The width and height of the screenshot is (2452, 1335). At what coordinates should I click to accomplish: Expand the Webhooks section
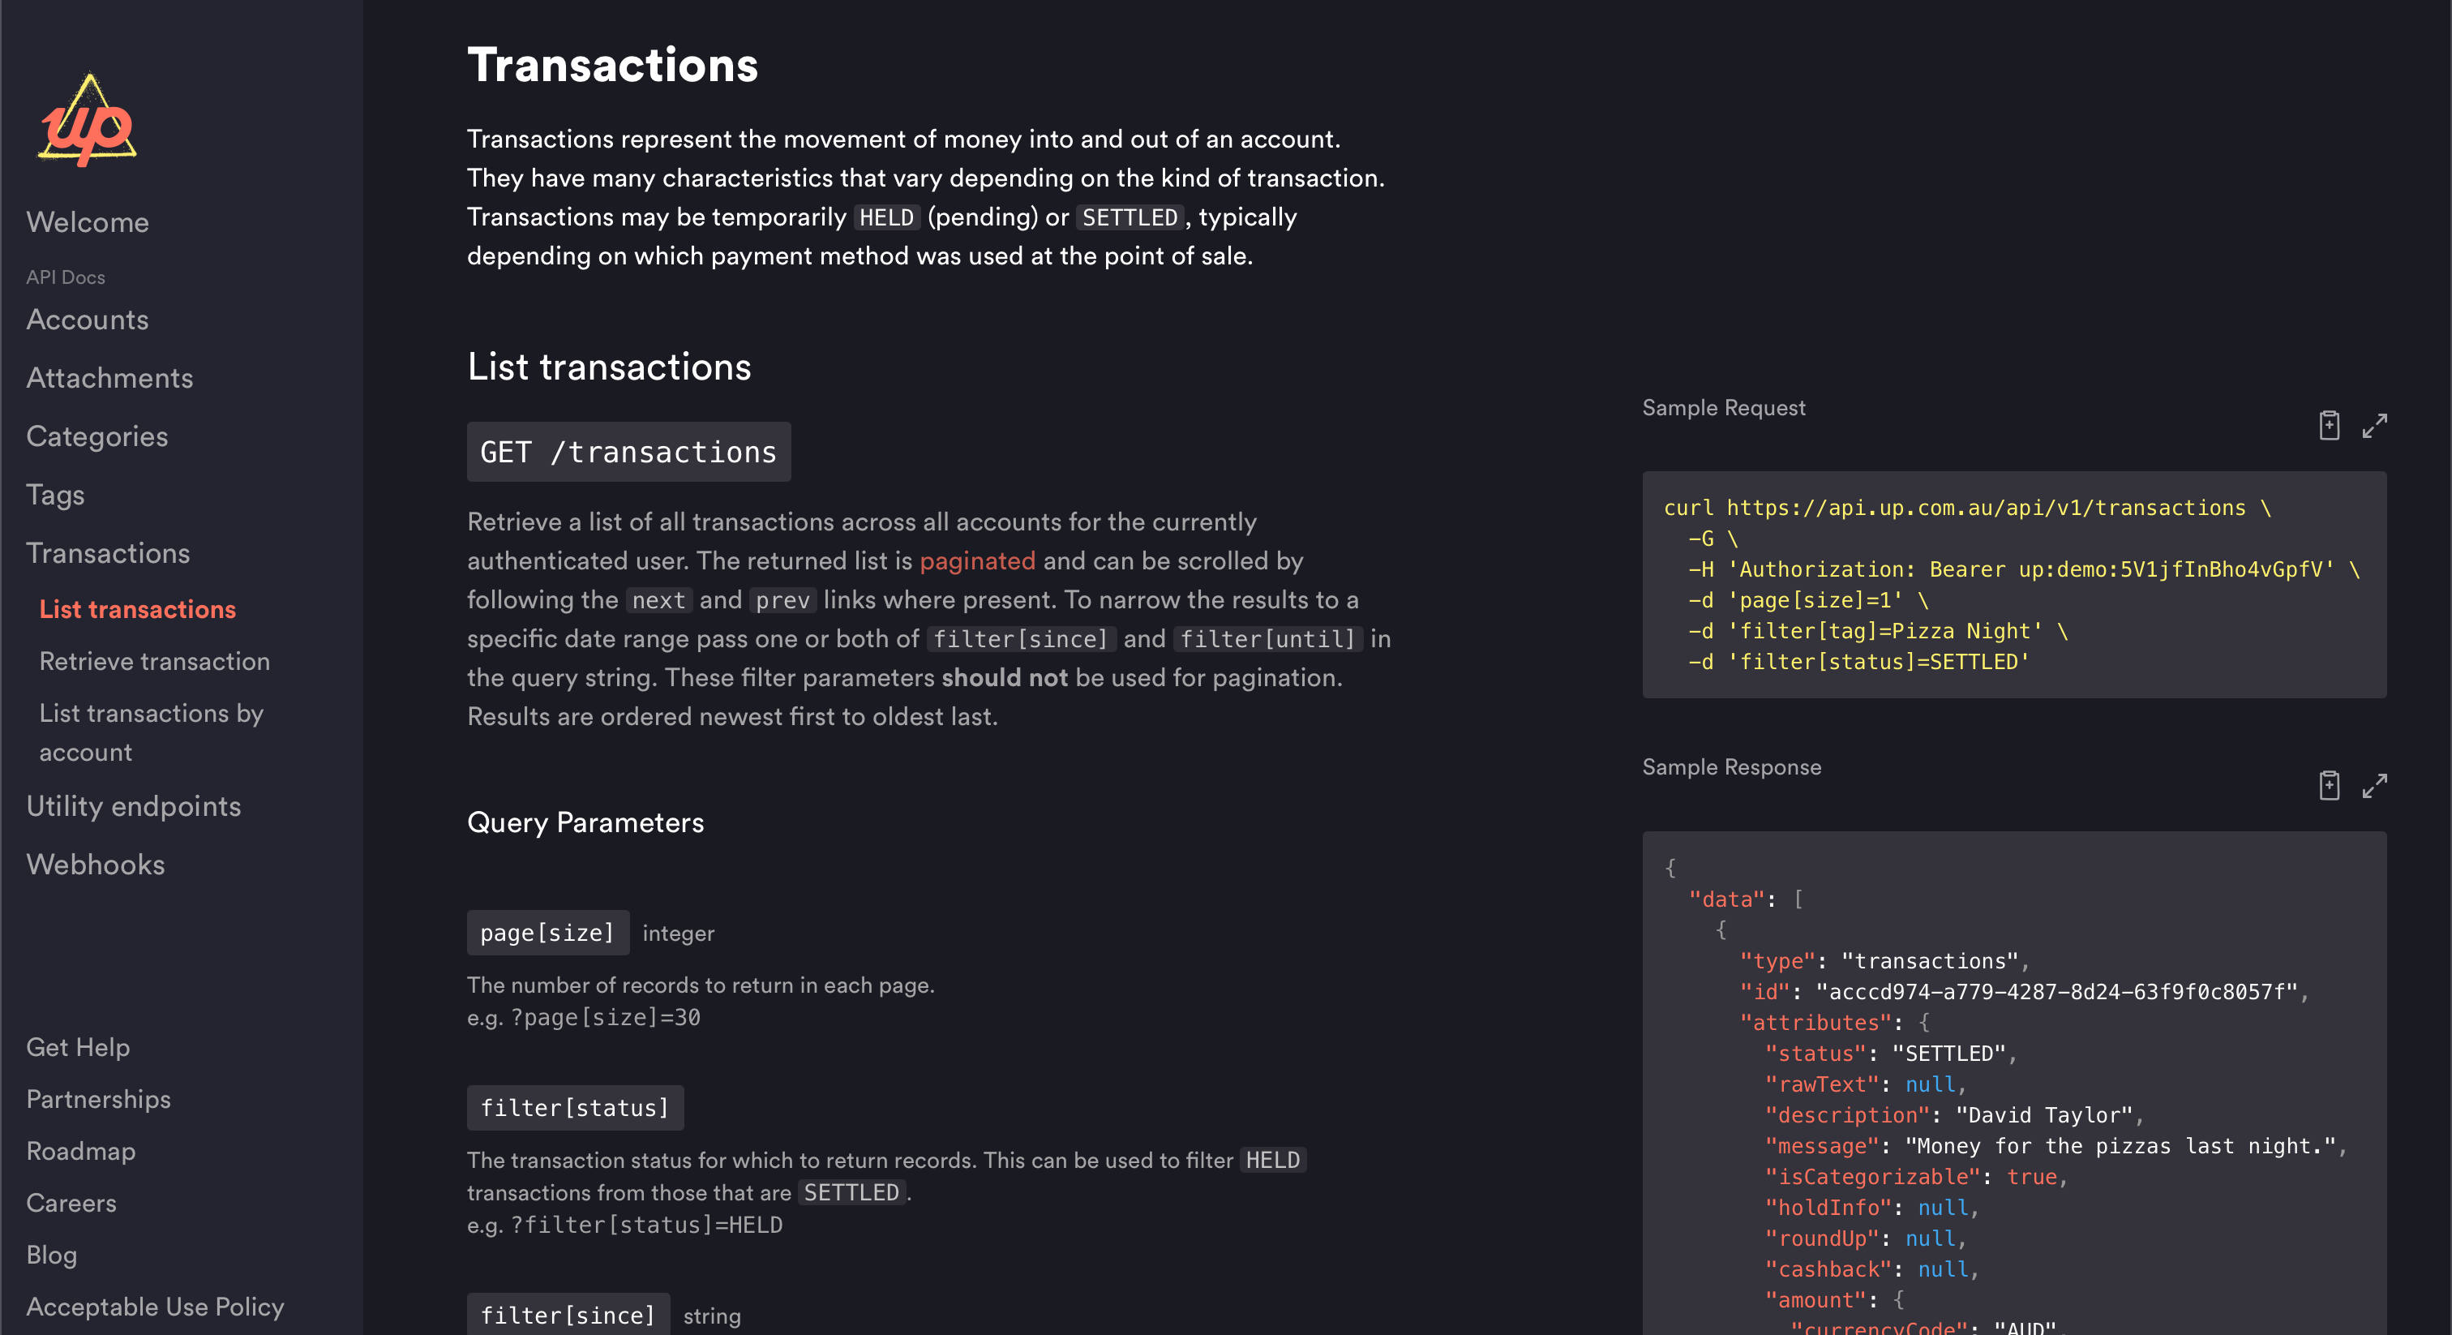click(x=95, y=864)
